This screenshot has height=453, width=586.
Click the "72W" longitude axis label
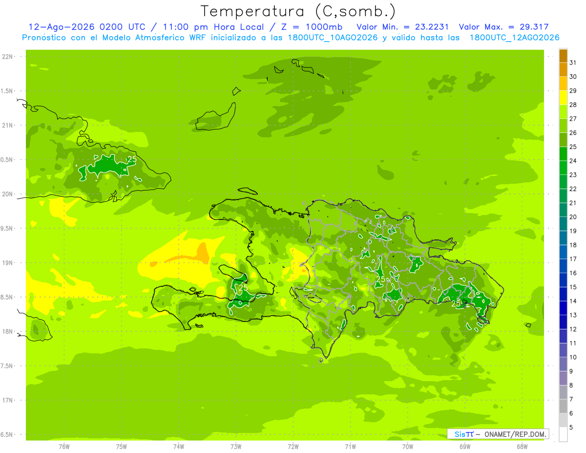tap(293, 446)
